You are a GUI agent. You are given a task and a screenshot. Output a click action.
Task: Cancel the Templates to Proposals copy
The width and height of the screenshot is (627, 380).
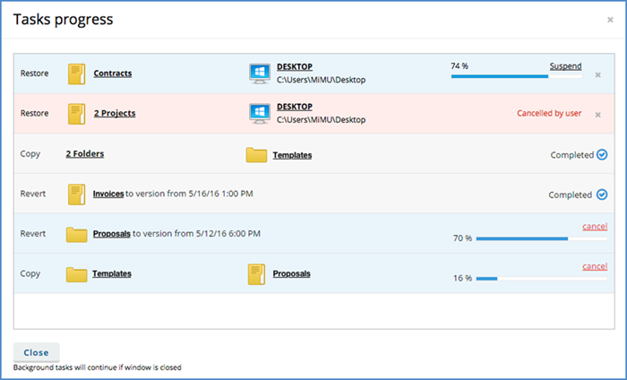[594, 266]
